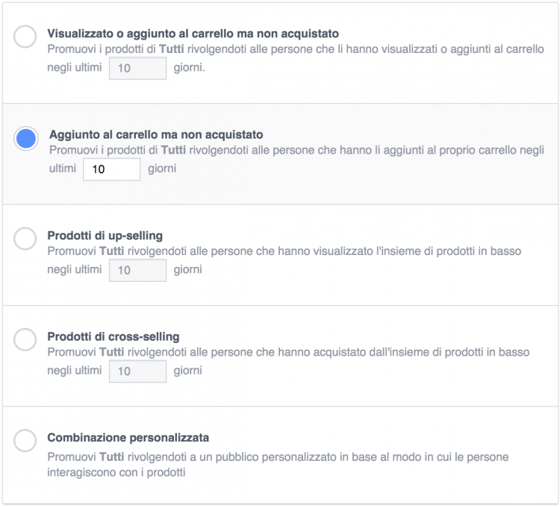Click bold 'Tutti' in the cross-selling description

(111, 352)
